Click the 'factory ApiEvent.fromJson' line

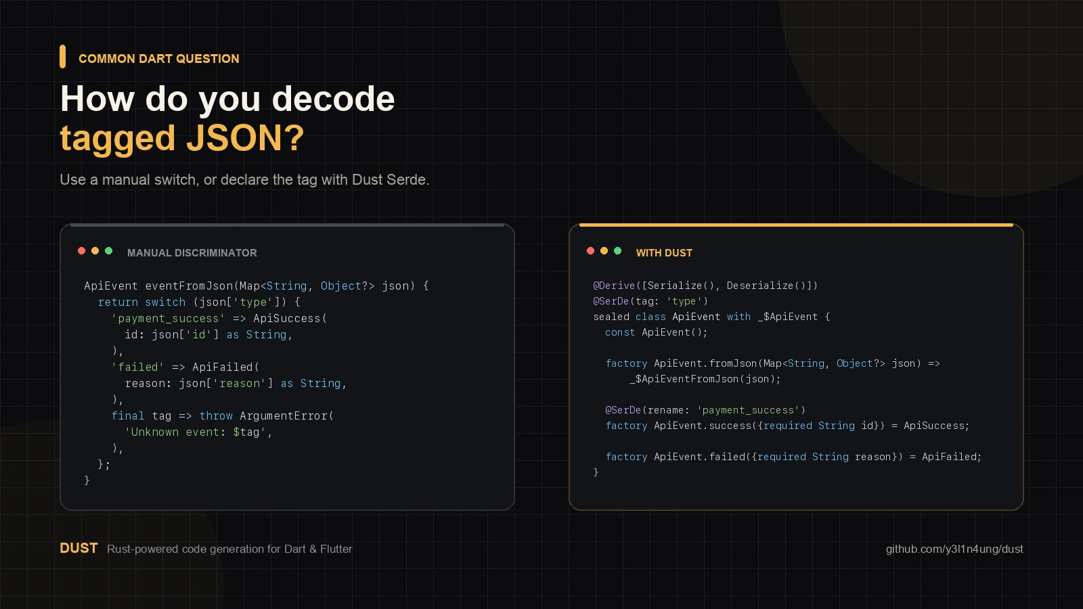[x=773, y=363]
